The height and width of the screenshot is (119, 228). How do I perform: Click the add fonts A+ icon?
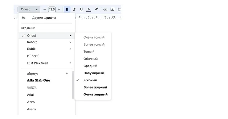click(23, 18)
